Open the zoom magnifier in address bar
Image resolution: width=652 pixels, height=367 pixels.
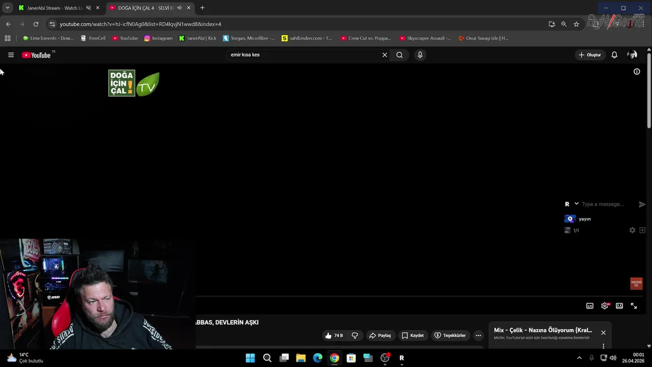564,24
